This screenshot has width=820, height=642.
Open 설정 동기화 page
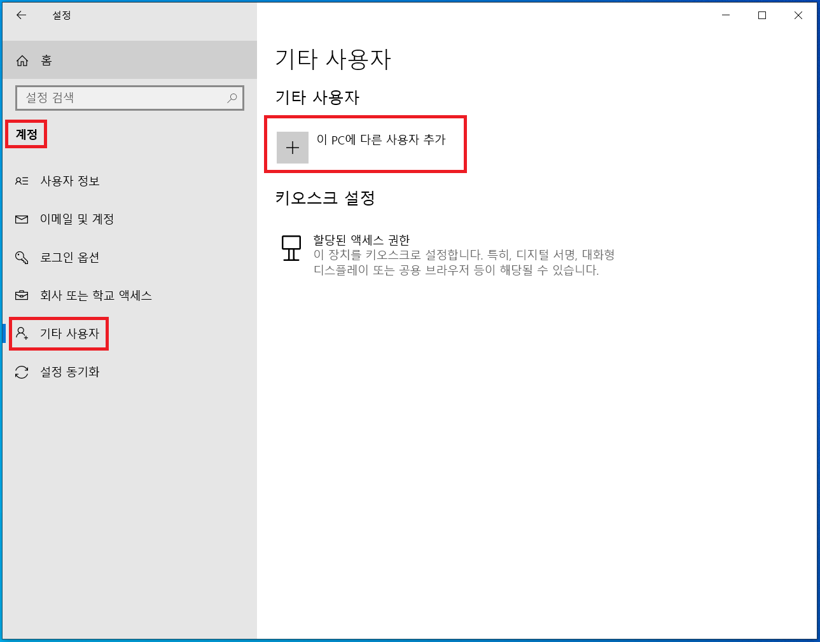coord(130,372)
